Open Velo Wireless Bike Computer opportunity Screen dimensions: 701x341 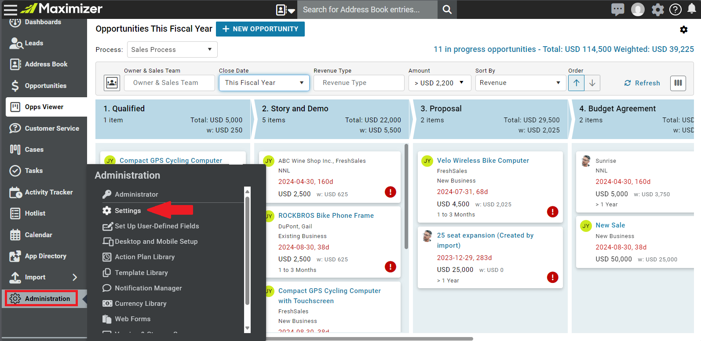pos(483,161)
